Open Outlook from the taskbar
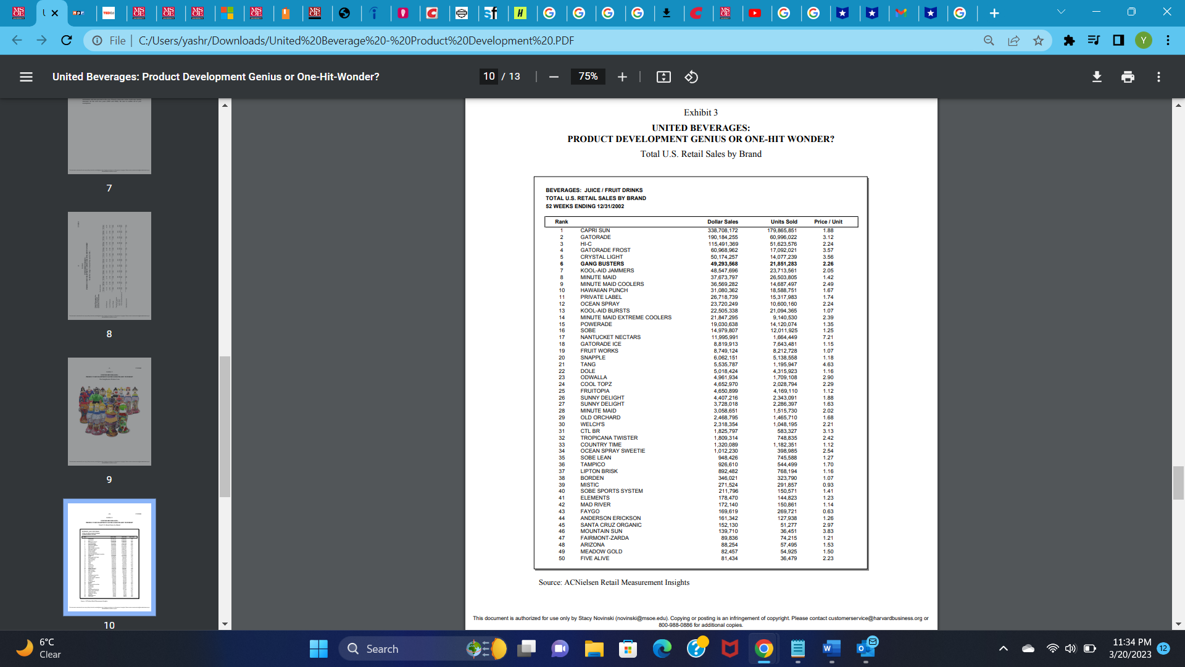This screenshot has height=667, width=1185. tap(866, 649)
